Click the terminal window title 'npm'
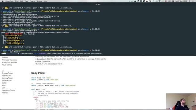The image size is (196, 110). tap(98, 4)
